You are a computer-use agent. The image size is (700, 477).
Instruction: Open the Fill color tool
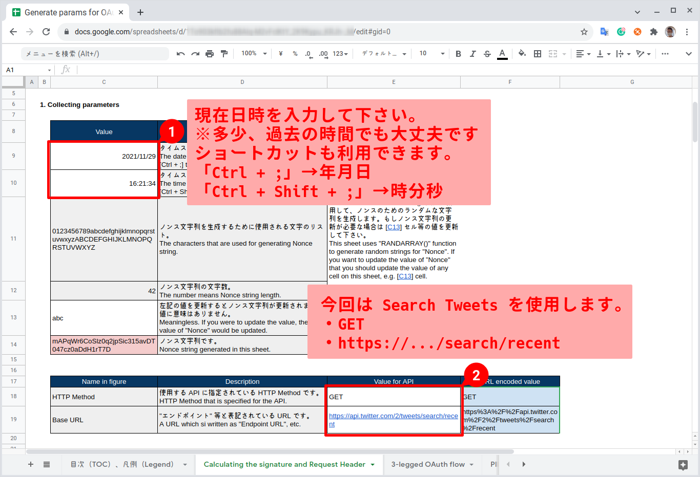(521, 53)
